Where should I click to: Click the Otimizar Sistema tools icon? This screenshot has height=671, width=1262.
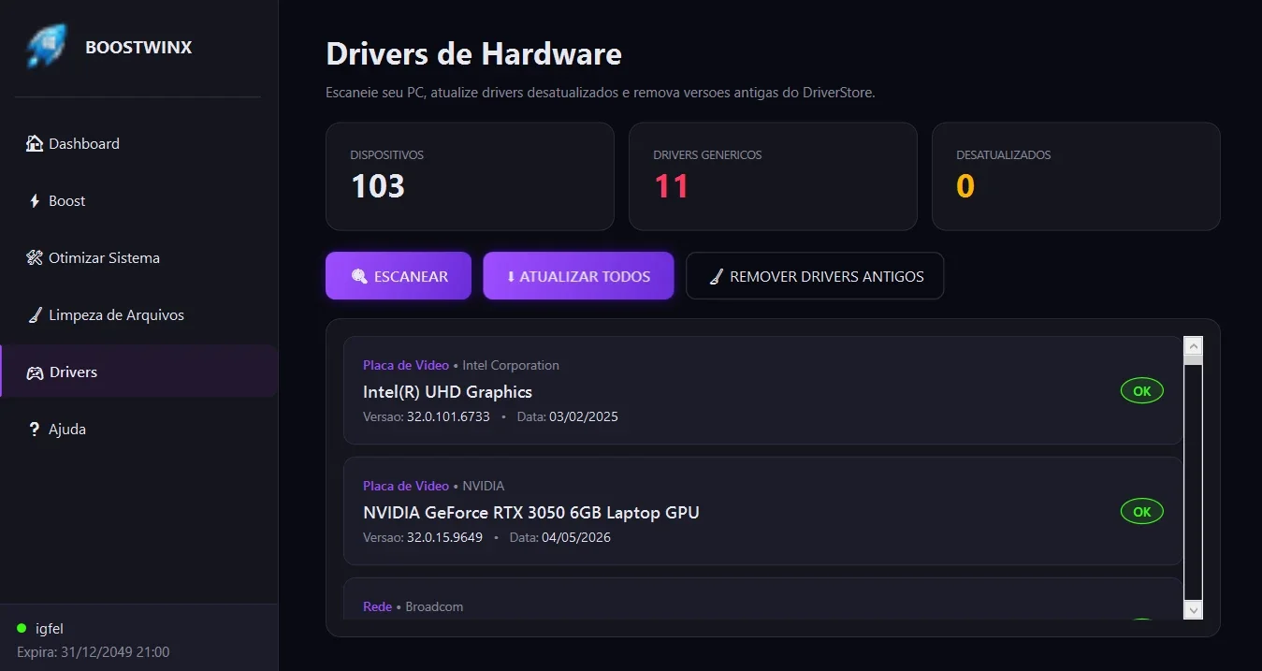click(35, 257)
